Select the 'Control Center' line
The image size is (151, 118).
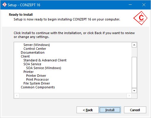pos(35,49)
